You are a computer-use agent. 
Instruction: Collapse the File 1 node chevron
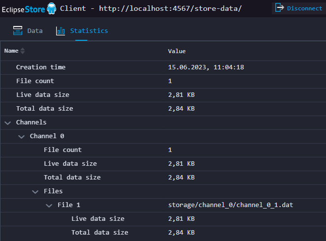(49, 206)
